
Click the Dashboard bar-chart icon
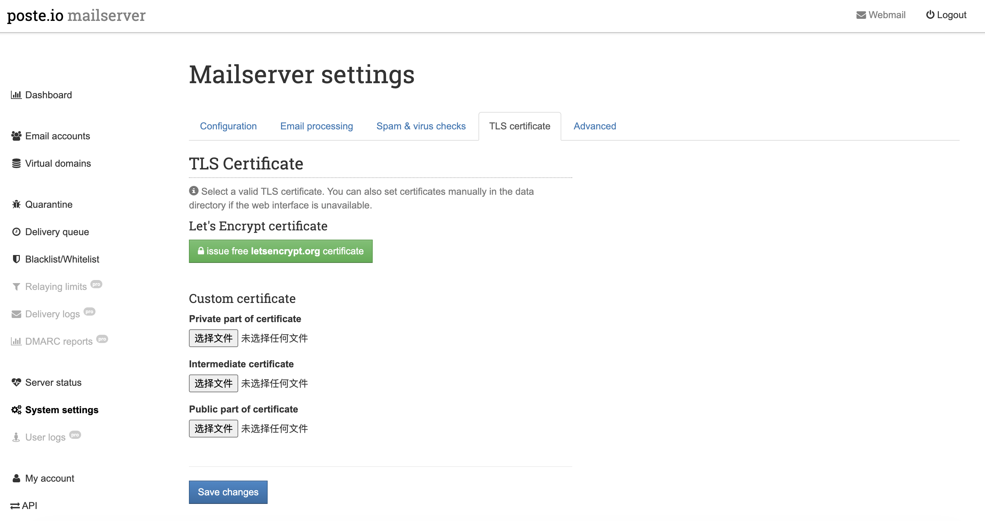tap(16, 95)
